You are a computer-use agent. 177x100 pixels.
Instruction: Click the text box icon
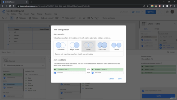coord(88,18)
